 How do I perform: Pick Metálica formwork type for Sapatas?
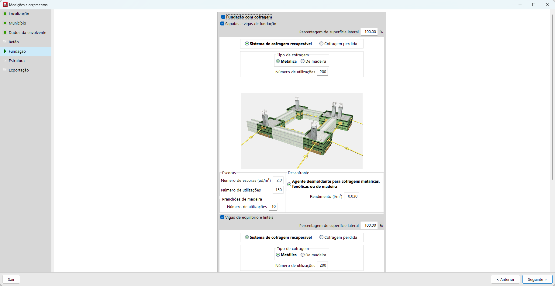[x=278, y=61]
